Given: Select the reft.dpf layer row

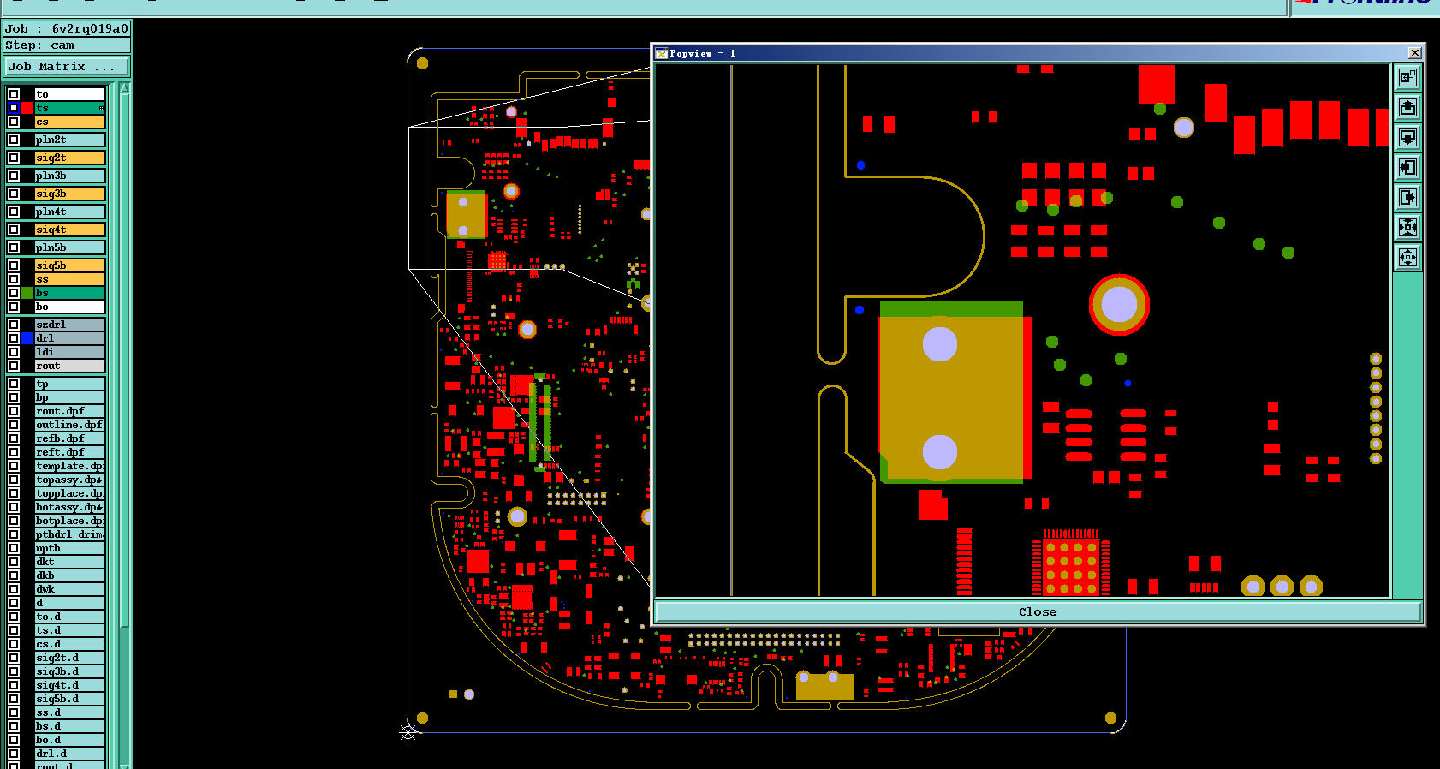Looking at the screenshot, I should pyautogui.click(x=69, y=452).
